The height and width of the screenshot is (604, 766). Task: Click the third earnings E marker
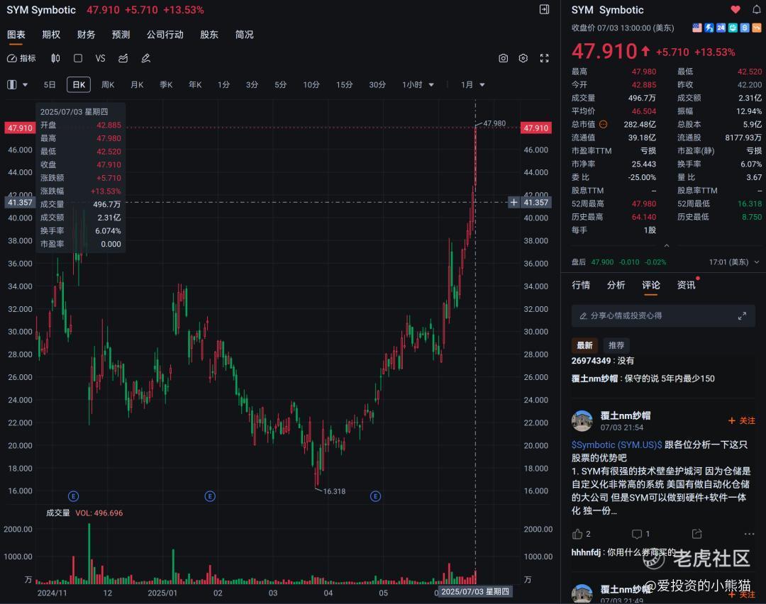(x=375, y=496)
